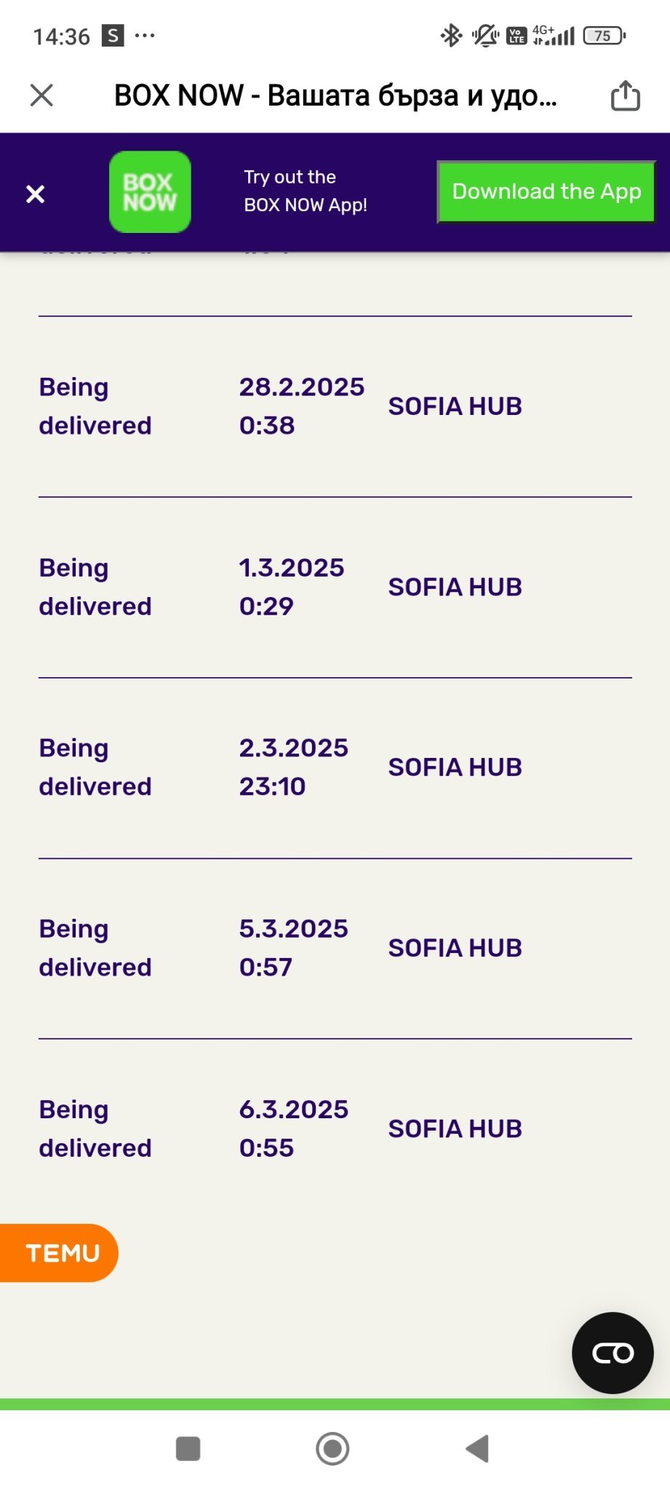Tap the battery indicator showing 75

click(x=604, y=35)
